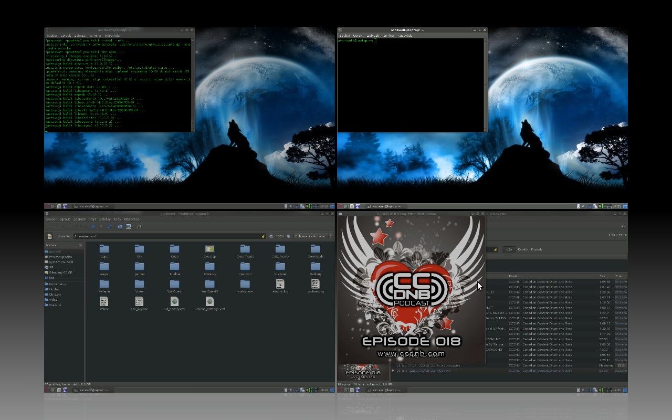Open the forward button history arrow
Viewport: 672px width, 420px height.
(86, 226)
